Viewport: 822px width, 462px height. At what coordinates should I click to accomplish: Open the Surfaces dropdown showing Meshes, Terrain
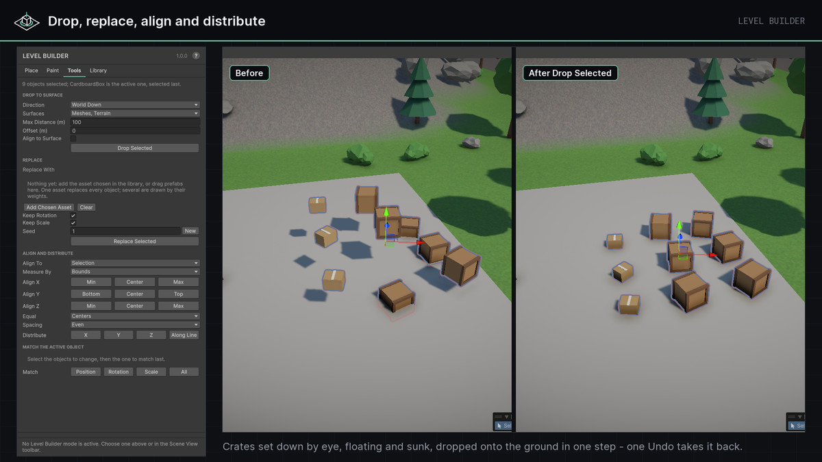[135, 113]
